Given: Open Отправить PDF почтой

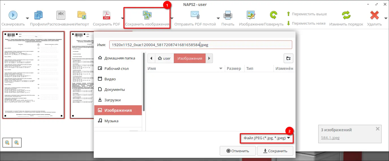Looking at the screenshot, I should (x=195, y=15).
